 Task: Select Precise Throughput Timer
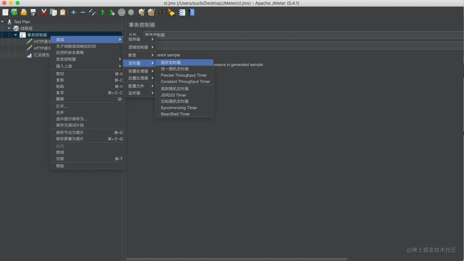pyautogui.click(x=184, y=75)
